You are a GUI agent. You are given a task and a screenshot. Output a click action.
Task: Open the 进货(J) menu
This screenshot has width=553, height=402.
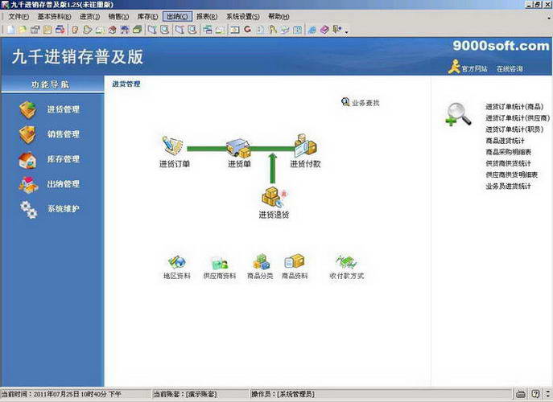tap(89, 17)
